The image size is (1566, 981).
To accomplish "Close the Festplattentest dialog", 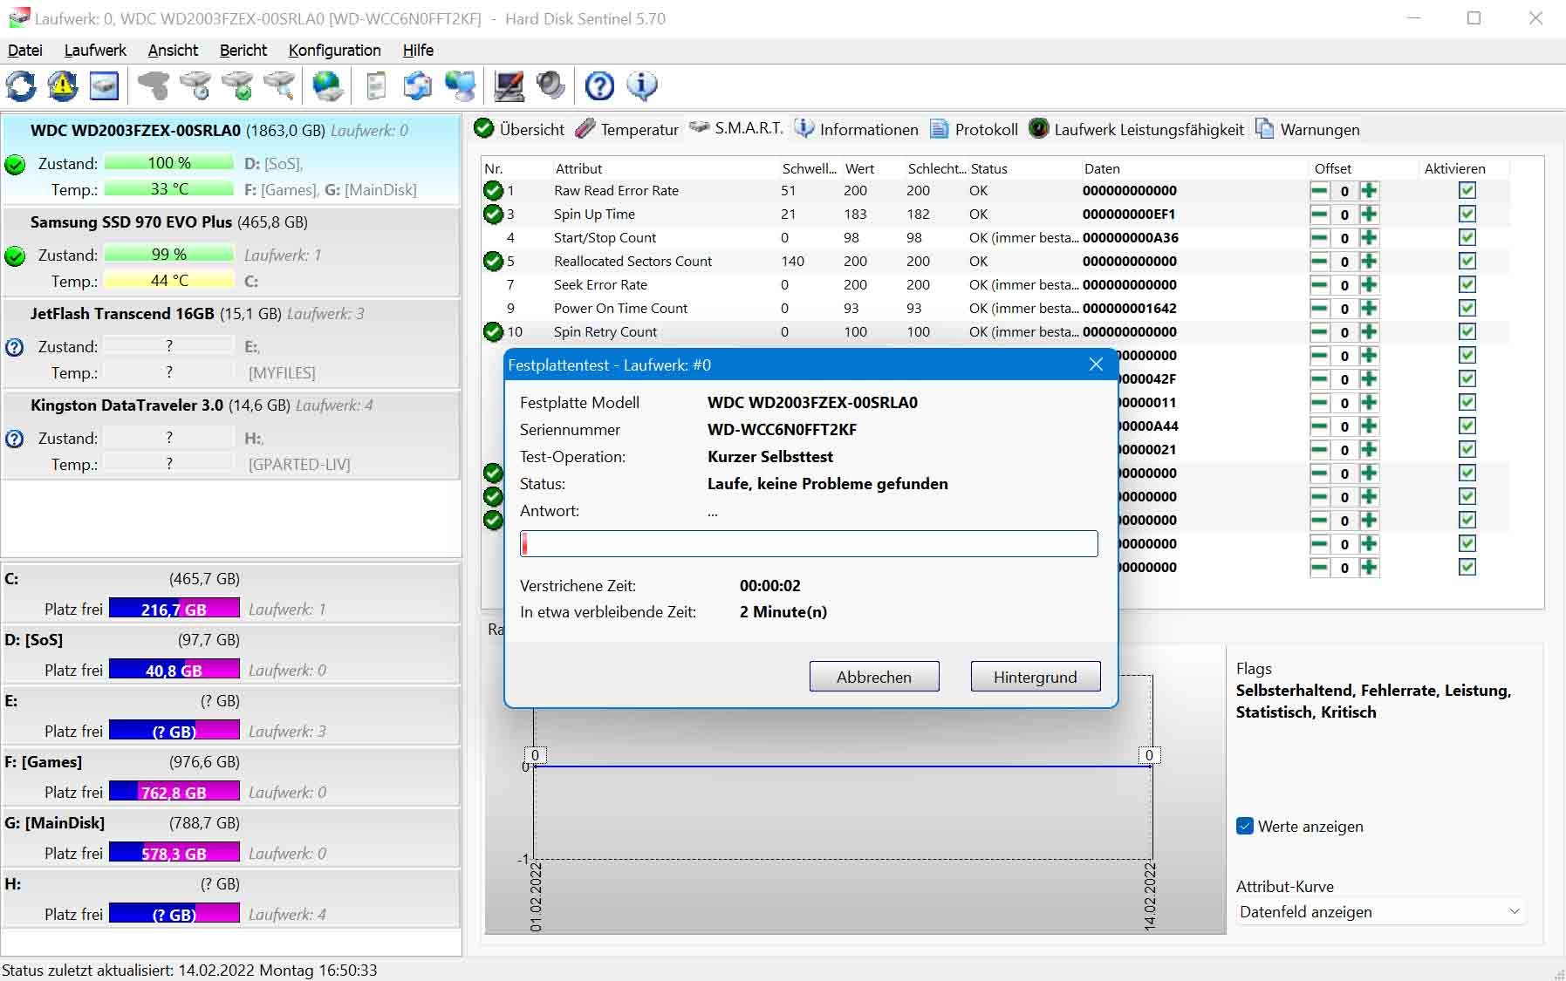I will point(1096,364).
